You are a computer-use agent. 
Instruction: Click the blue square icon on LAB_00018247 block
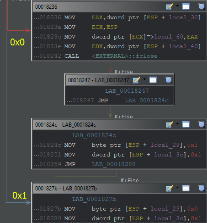pyautogui.click(x=169, y=80)
